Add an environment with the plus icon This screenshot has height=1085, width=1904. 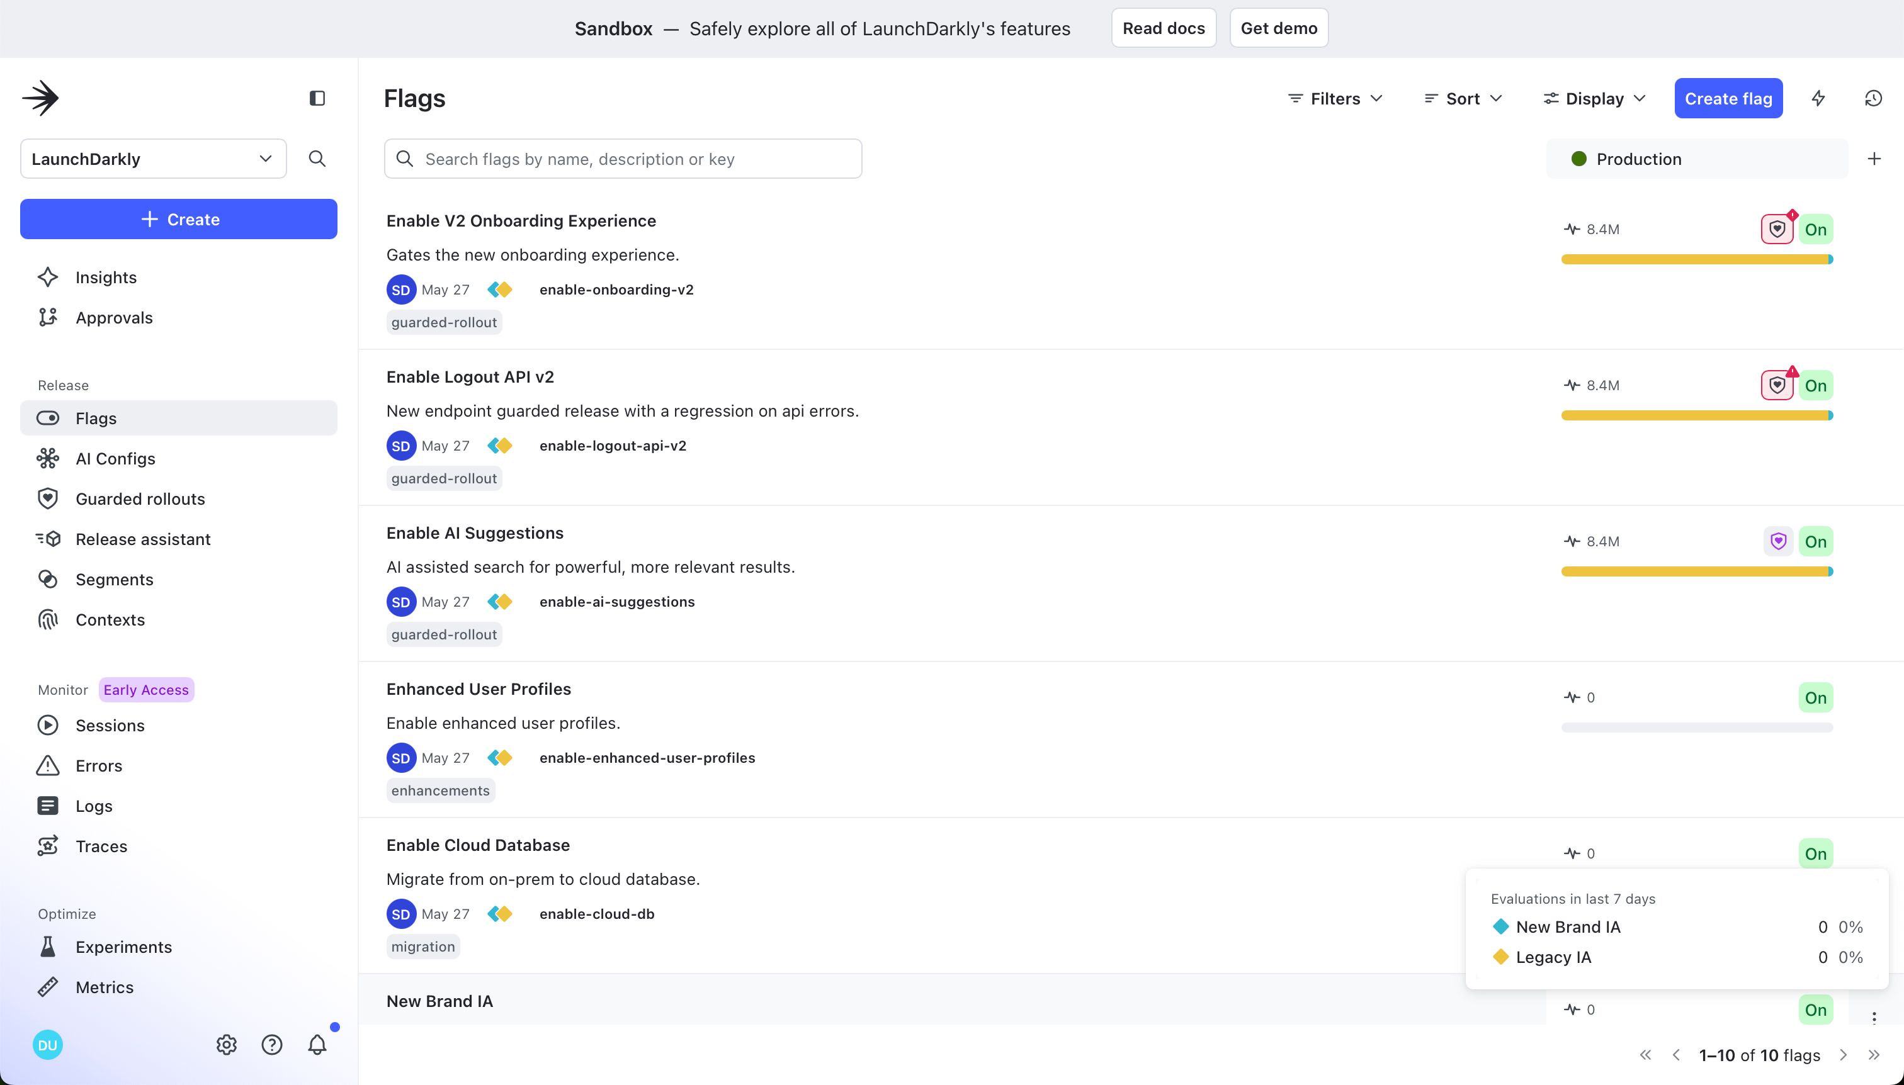(1874, 159)
